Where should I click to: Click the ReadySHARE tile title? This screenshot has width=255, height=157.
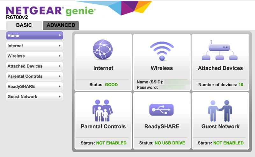pos(162,127)
